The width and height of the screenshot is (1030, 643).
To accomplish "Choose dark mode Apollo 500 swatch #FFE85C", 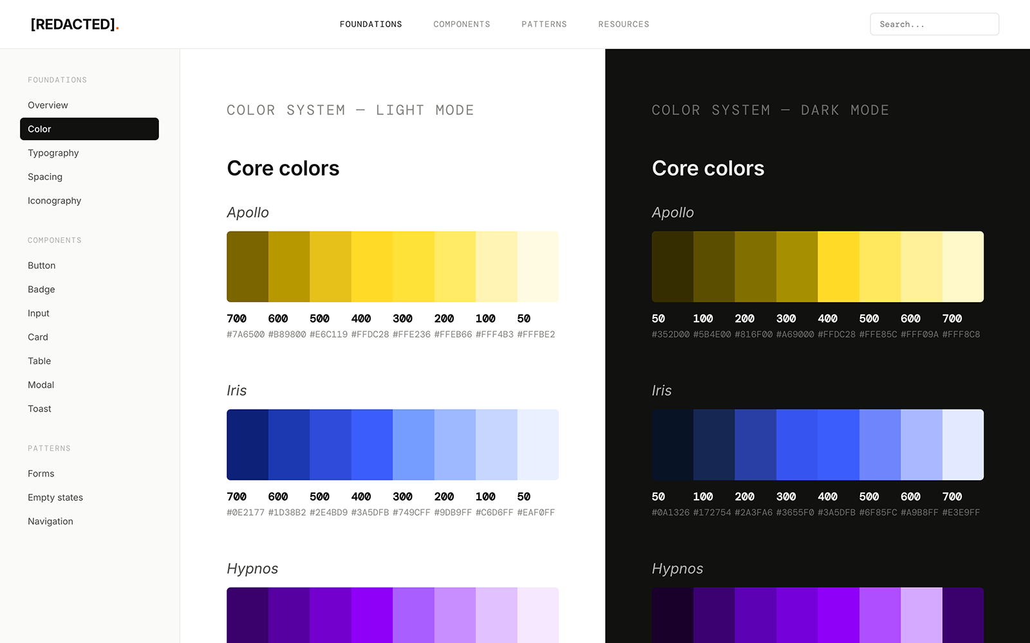I will [880, 267].
